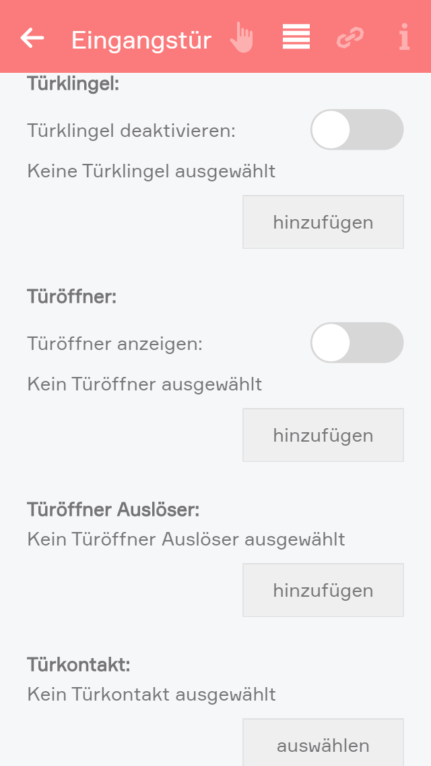Click the Türklingel section heading
Viewport: 431px width, 766px height.
click(x=73, y=84)
